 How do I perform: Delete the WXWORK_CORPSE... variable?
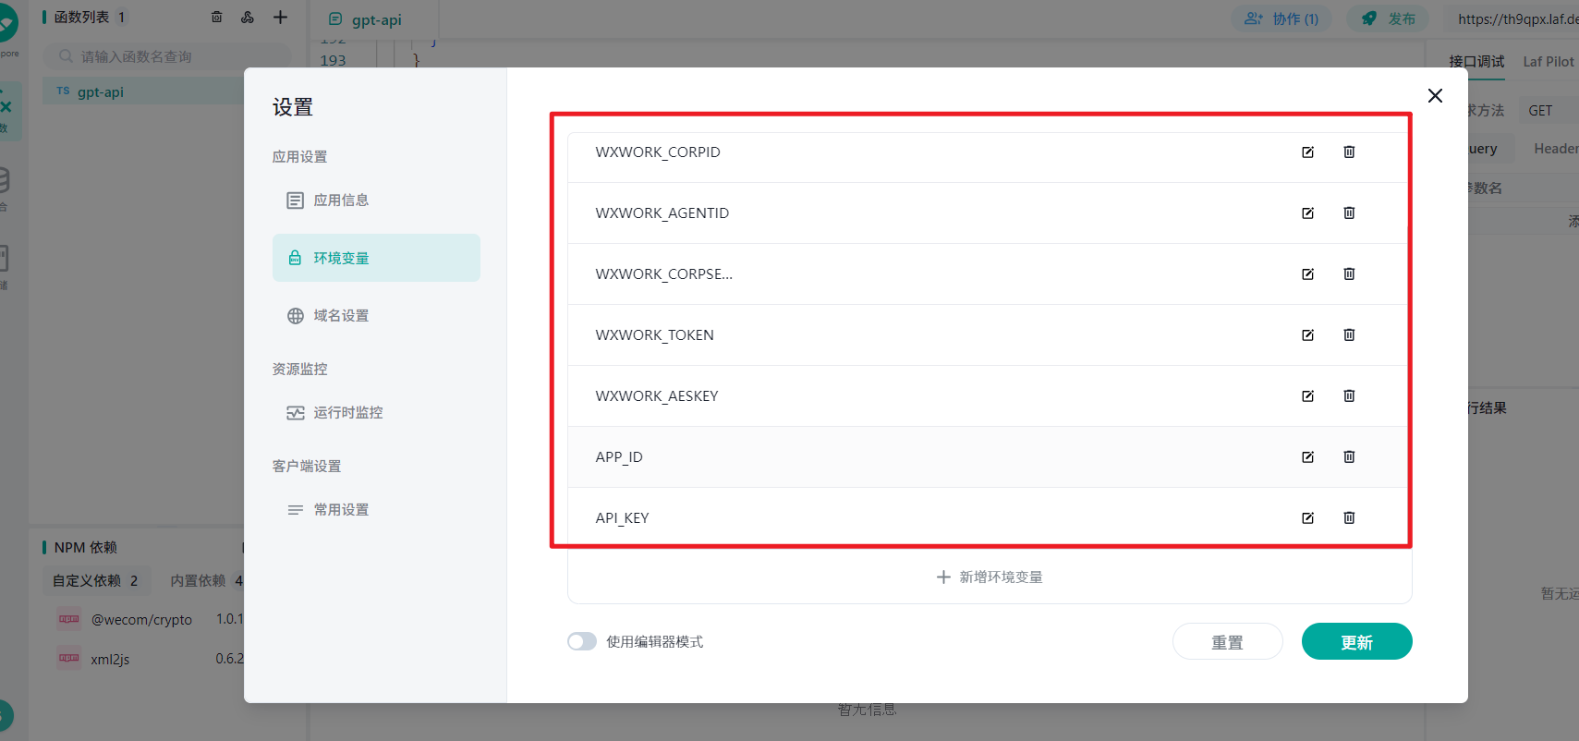(1349, 274)
